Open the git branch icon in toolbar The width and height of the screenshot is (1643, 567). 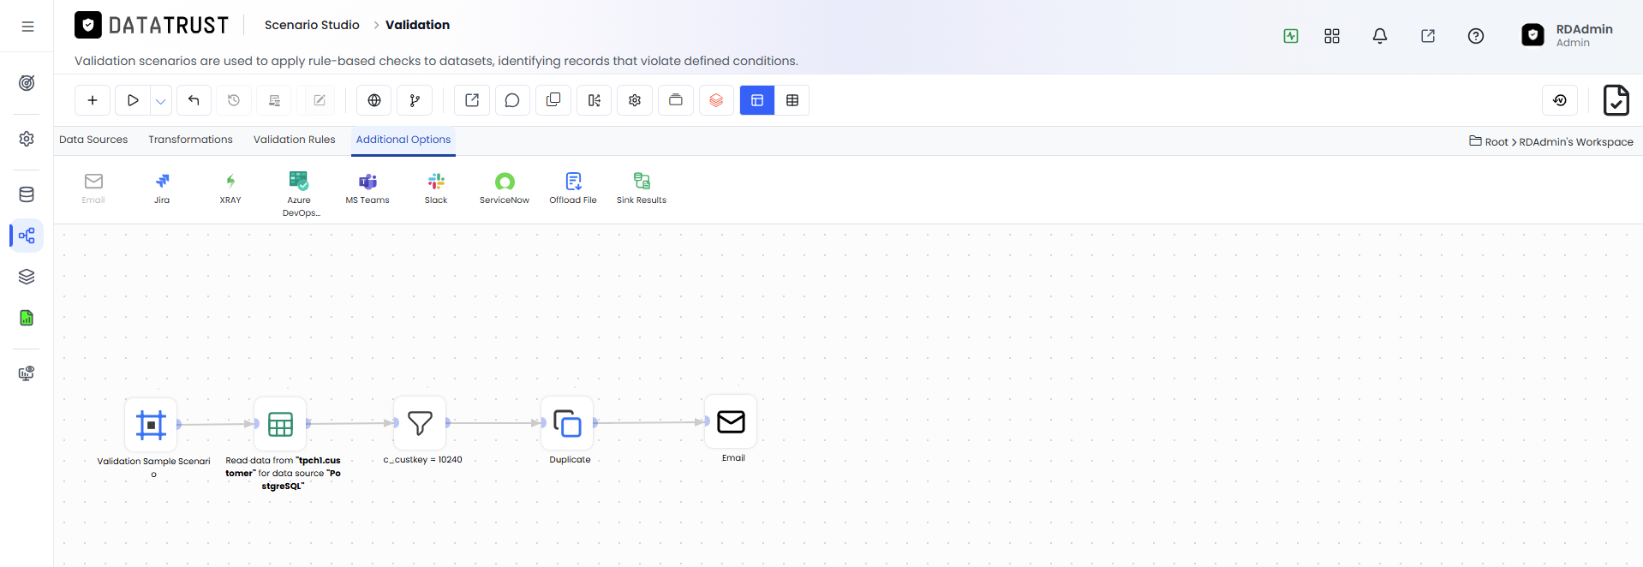[x=415, y=100]
